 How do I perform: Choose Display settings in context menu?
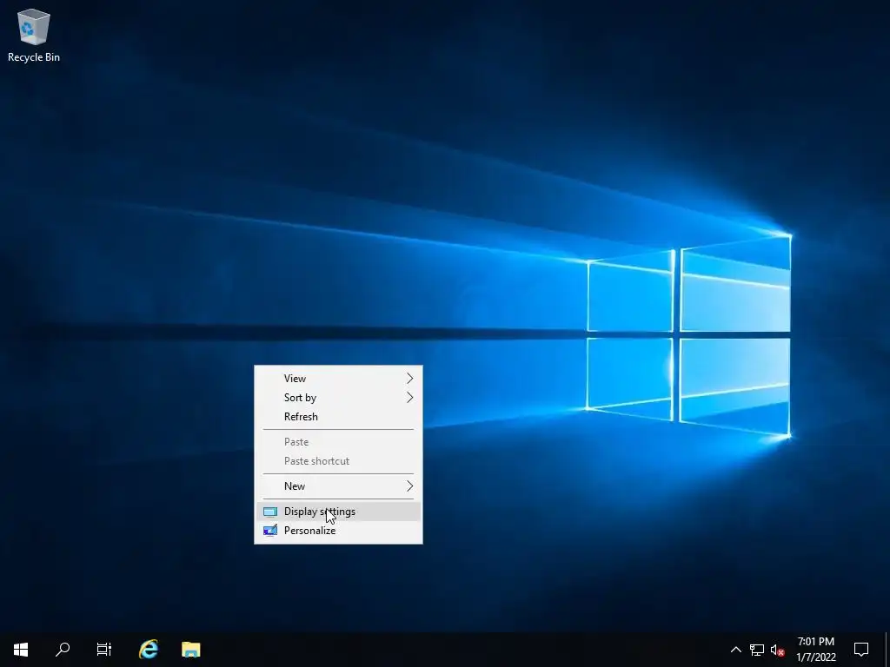[x=338, y=512]
